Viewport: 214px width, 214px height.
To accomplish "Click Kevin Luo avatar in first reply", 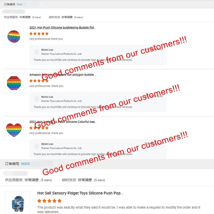I will [37, 52].
